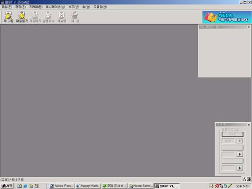The image size is (252, 189).
Task: Click the bottom field in options panel
Action: pyautogui.click(x=228, y=168)
